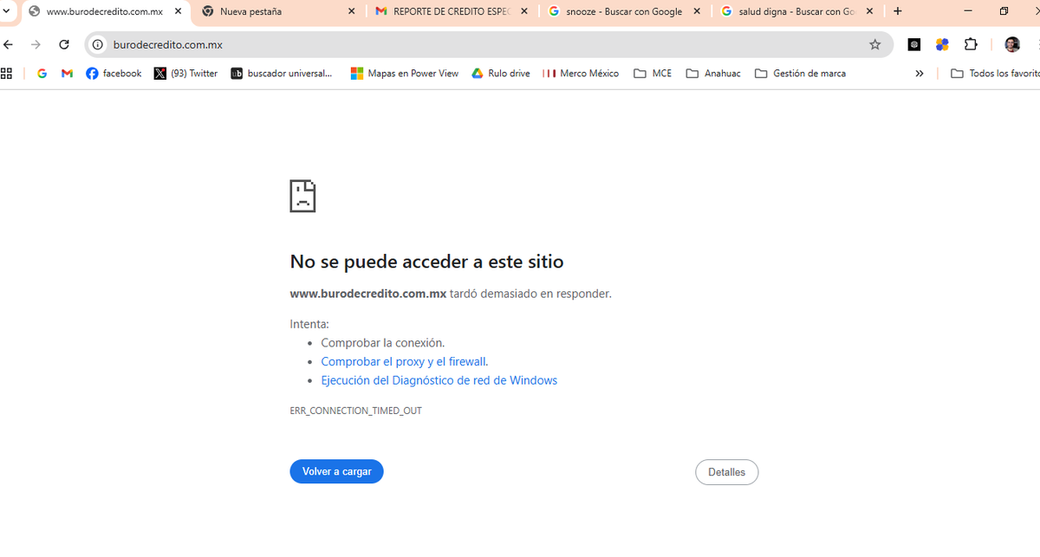Open the Gmail bookmark icon

point(67,74)
